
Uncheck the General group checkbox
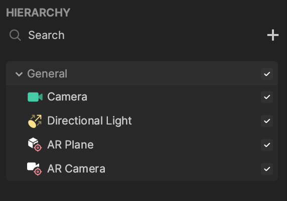(x=267, y=74)
